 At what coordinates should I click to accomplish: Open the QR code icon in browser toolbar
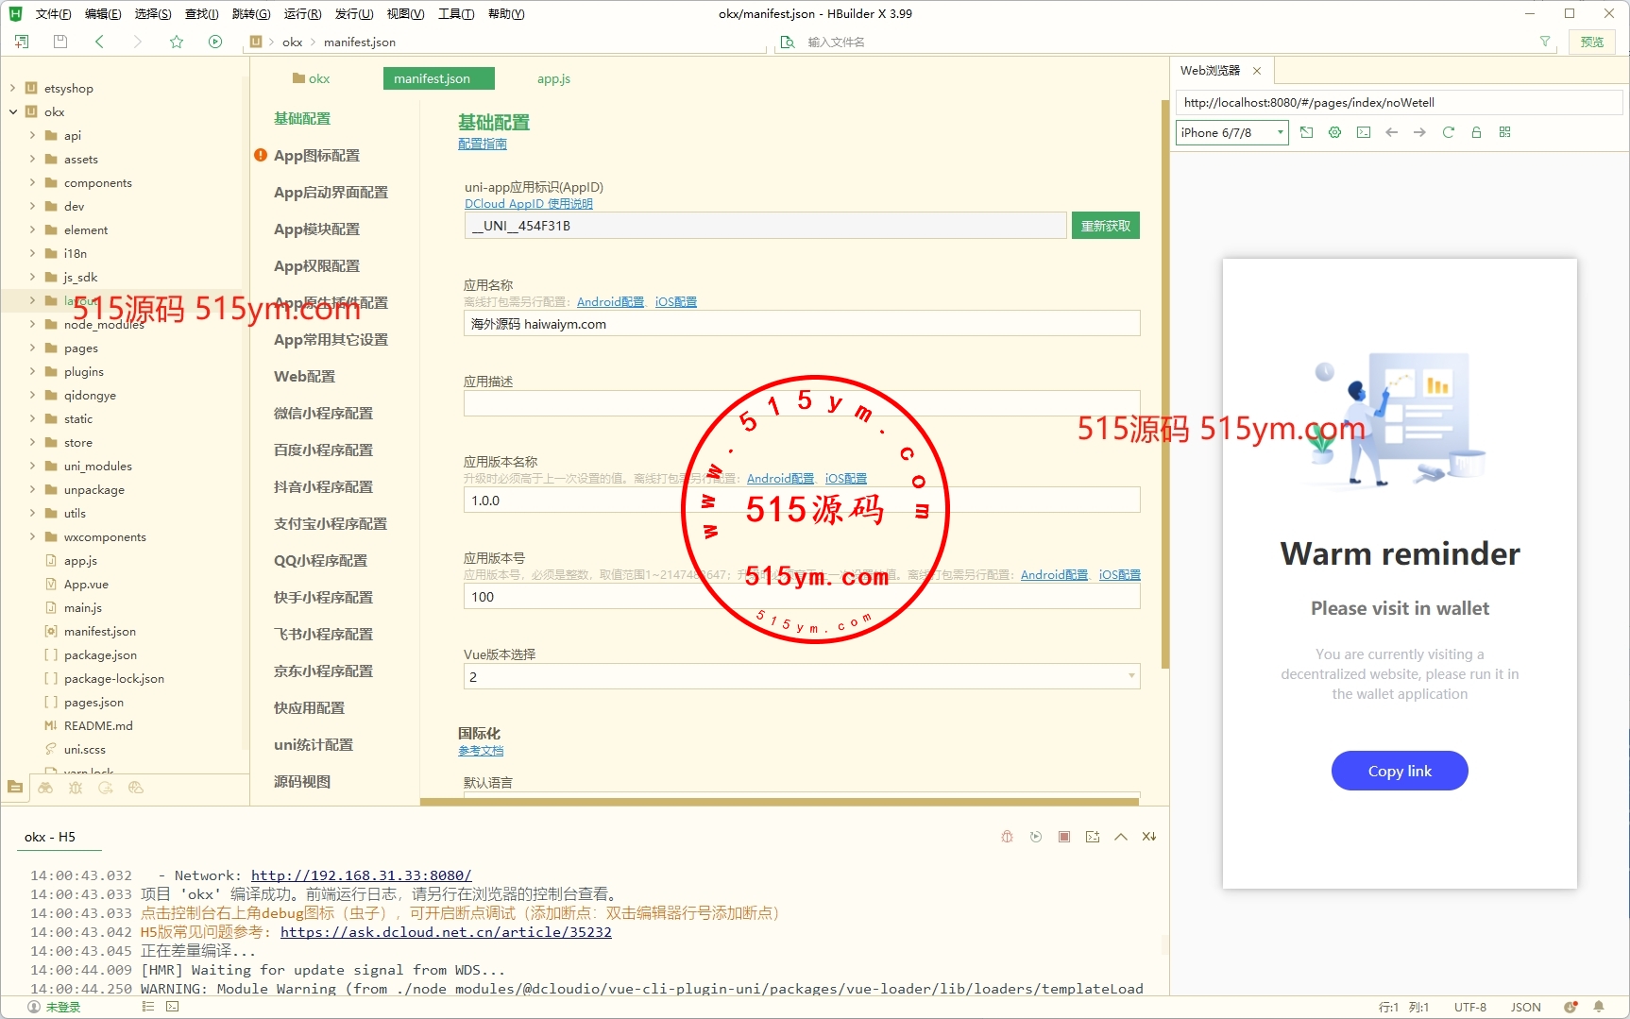tap(1504, 133)
